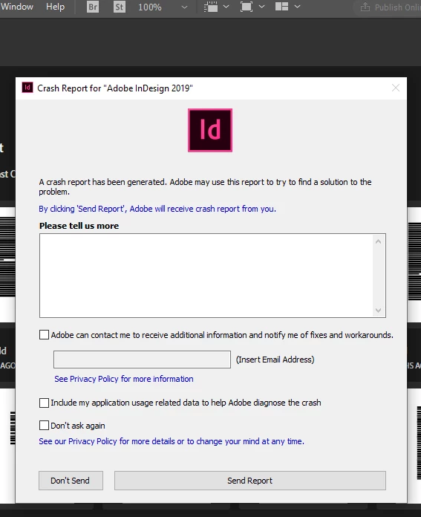Click the InDesign icon in dialog title bar

(27, 88)
